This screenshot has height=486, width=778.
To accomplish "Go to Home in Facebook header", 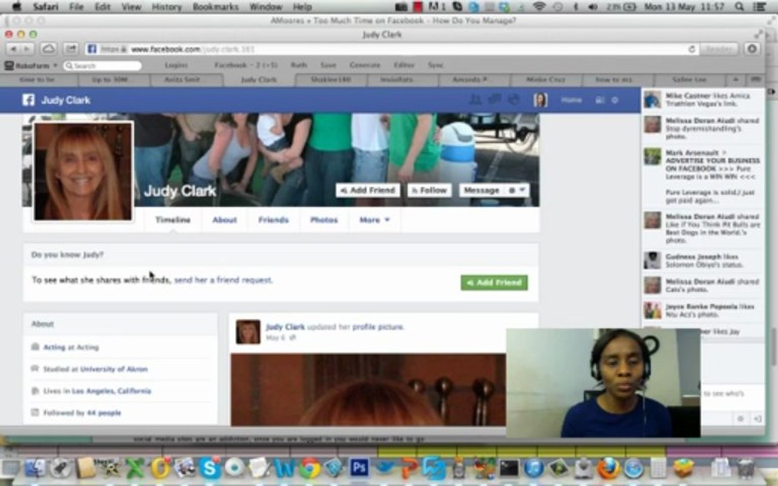I will click(571, 100).
